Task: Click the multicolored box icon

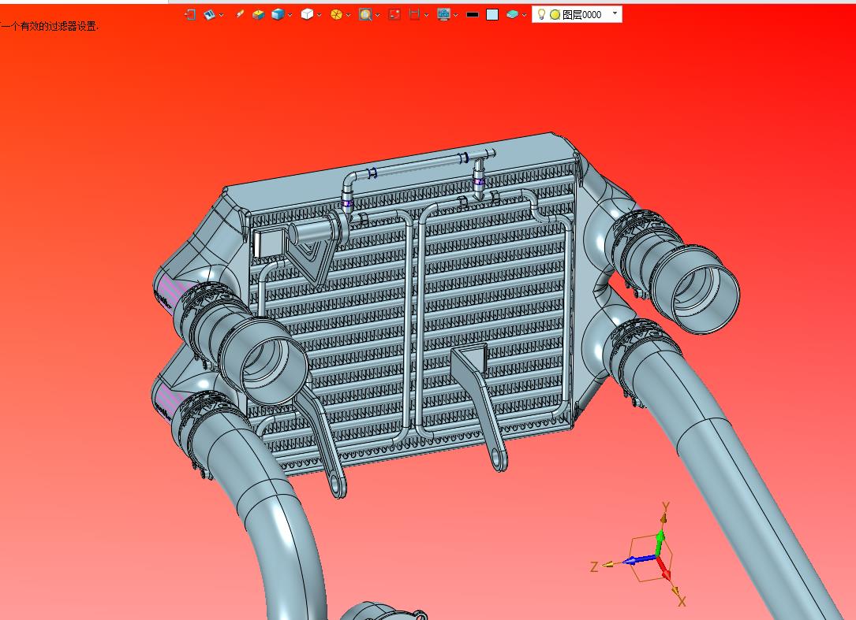Action: coord(258,15)
